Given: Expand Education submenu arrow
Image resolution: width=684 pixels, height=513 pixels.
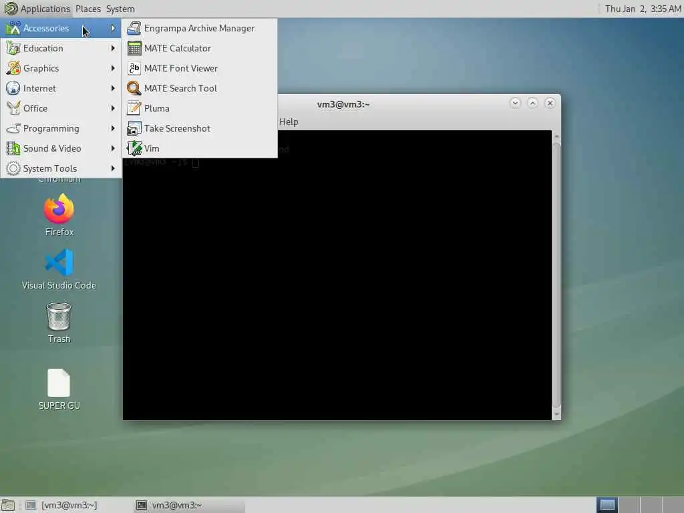Looking at the screenshot, I should [x=113, y=48].
